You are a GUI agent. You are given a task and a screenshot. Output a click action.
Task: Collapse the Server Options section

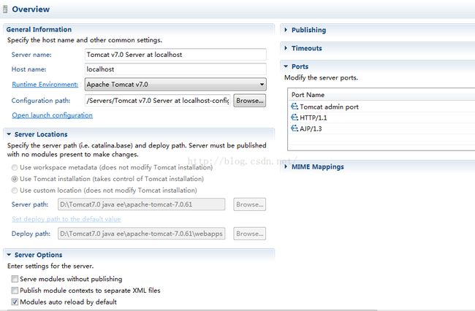9,255
